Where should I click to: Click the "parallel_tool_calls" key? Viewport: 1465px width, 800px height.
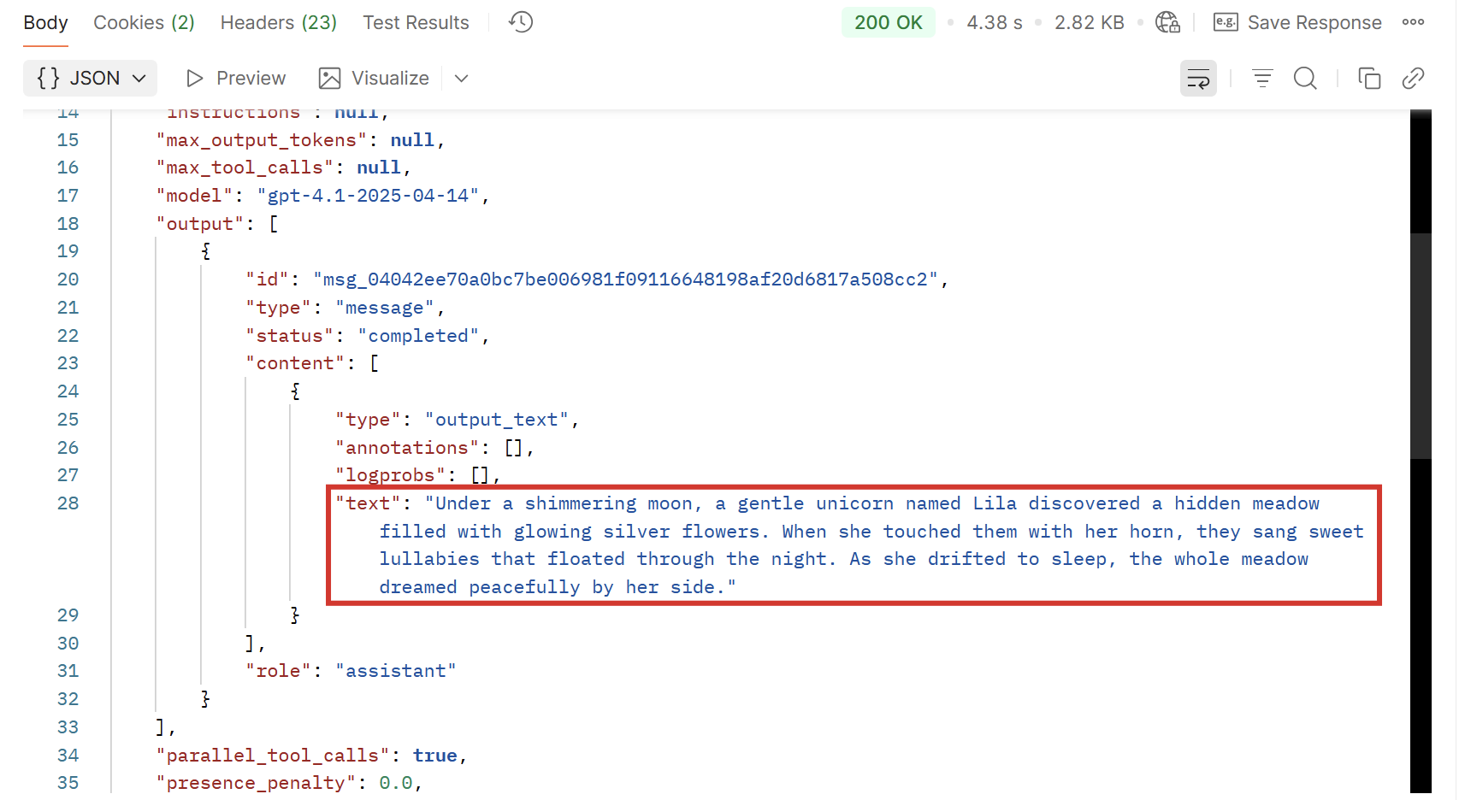point(273,756)
